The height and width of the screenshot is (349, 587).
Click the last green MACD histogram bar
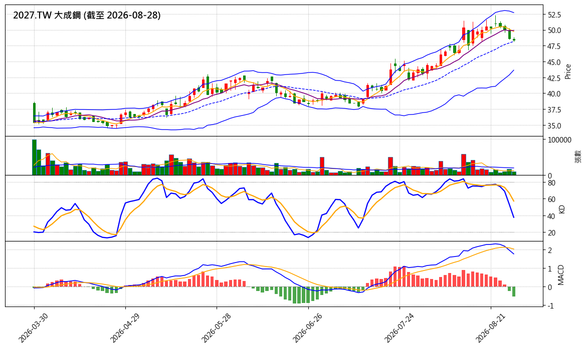[x=514, y=291]
